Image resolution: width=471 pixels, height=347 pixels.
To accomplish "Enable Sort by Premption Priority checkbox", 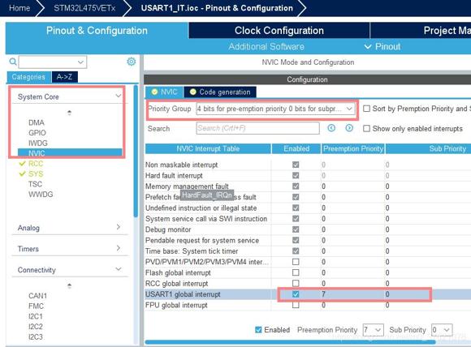I will click(366, 109).
